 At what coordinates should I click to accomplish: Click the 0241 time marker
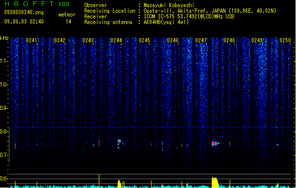pos(32,40)
